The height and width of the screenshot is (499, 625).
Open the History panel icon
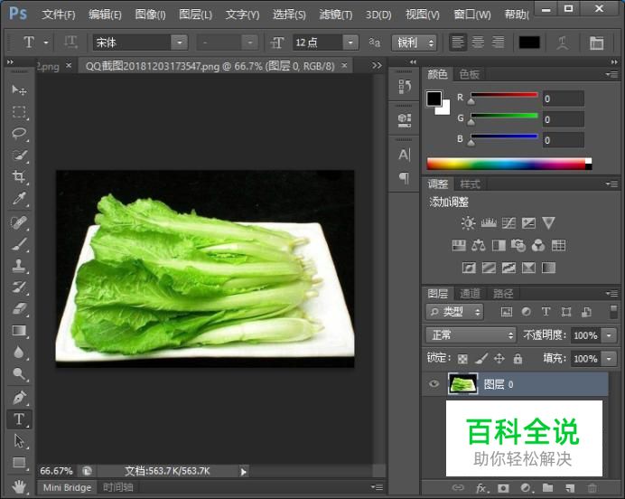(x=405, y=86)
